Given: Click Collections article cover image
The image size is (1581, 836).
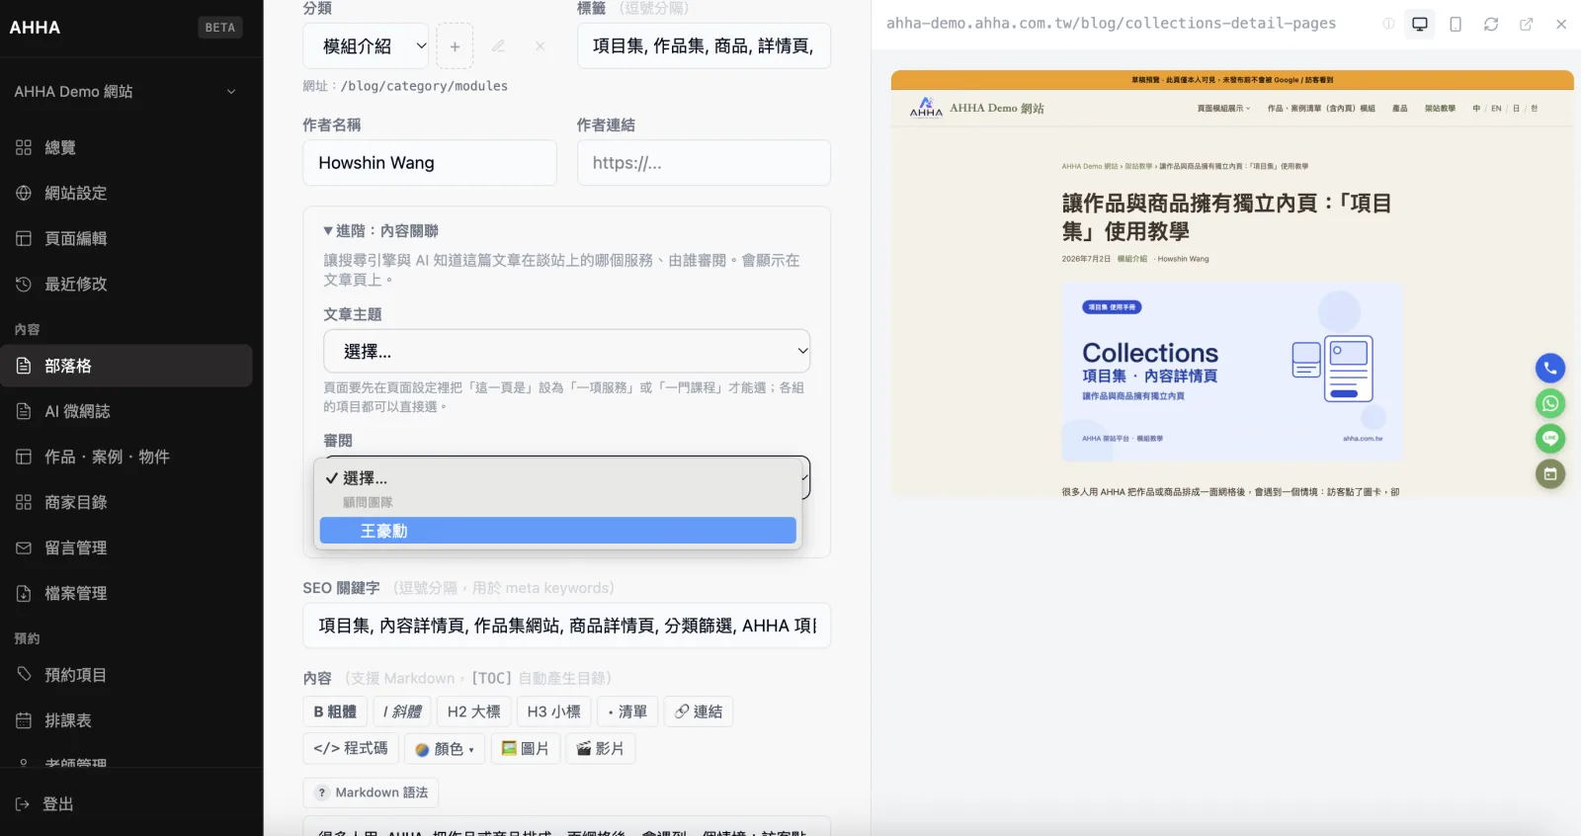Looking at the screenshot, I should click(1232, 373).
